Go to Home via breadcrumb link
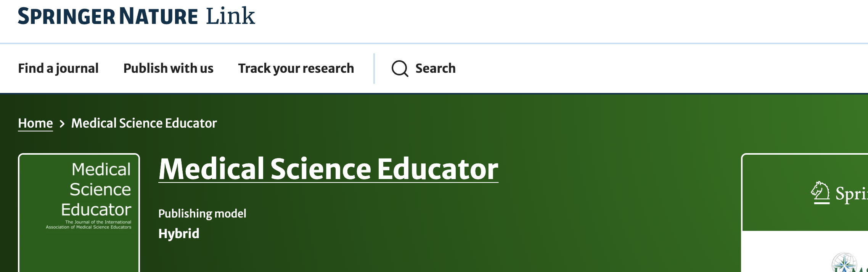This screenshot has height=272, width=868. (35, 123)
